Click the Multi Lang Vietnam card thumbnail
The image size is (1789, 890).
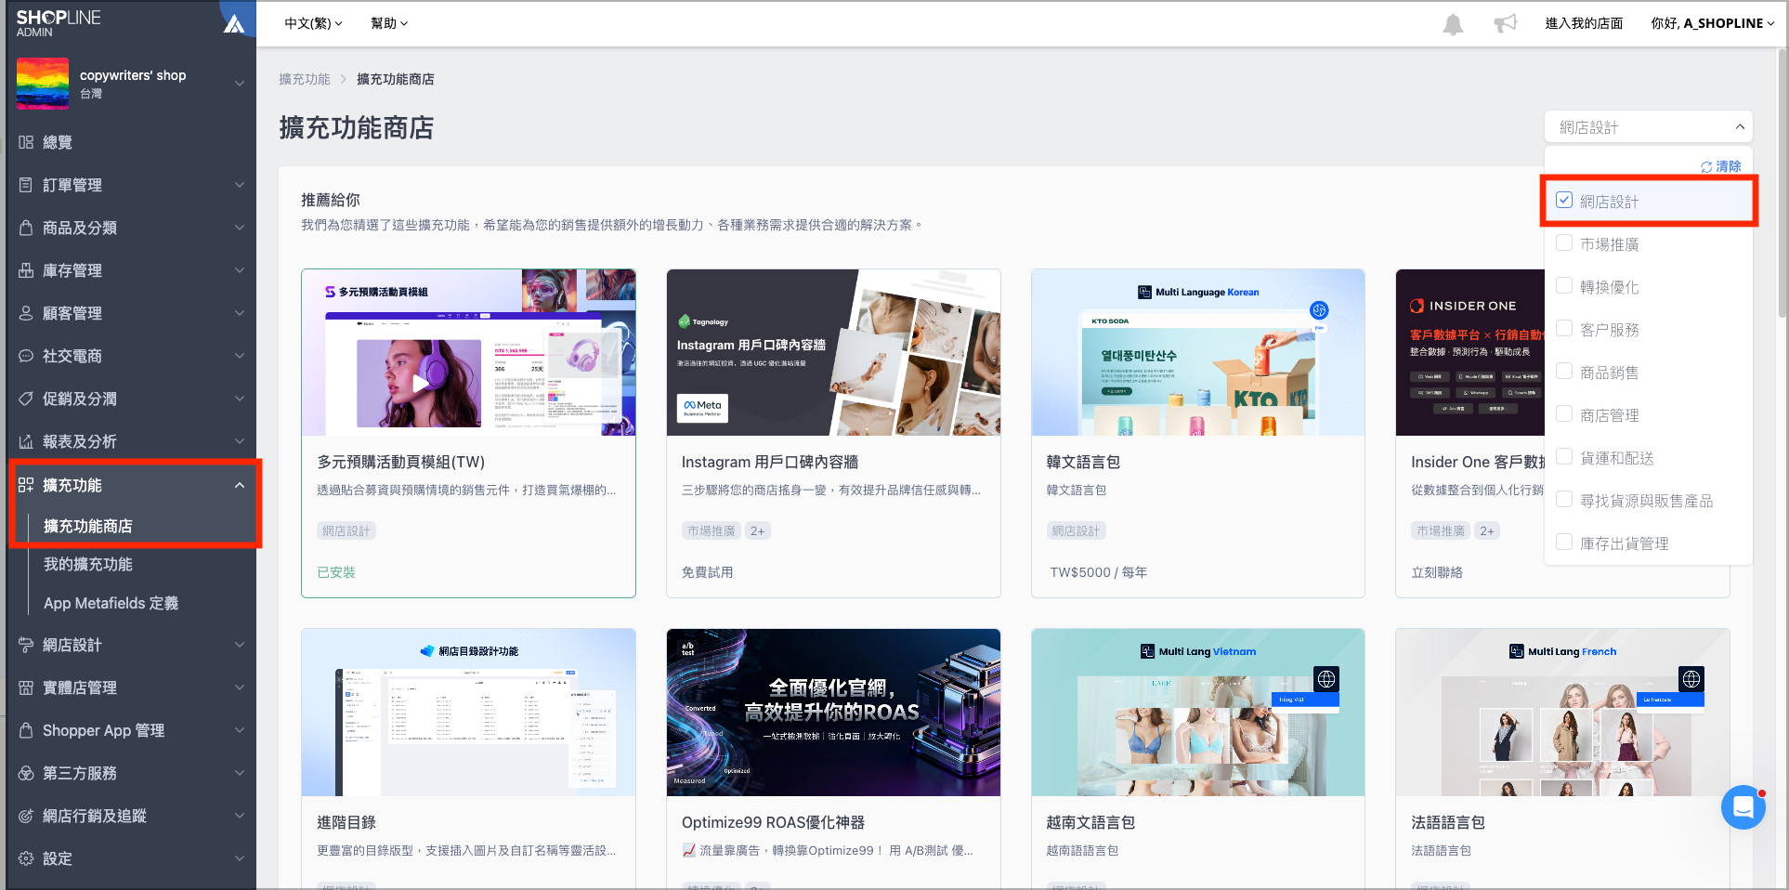[x=1198, y=713]
